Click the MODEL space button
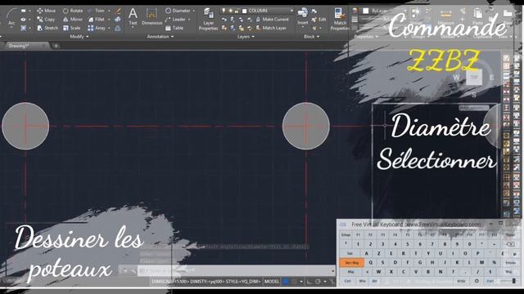 272,282
